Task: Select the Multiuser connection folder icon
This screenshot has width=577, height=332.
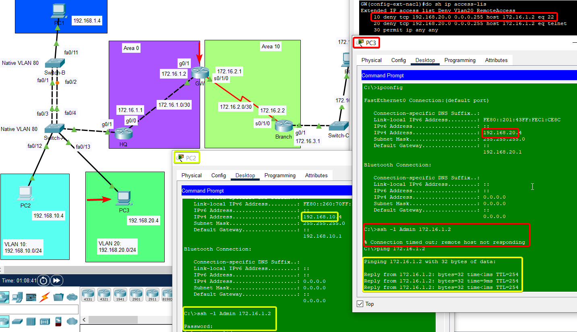Action: click(58, 297)
